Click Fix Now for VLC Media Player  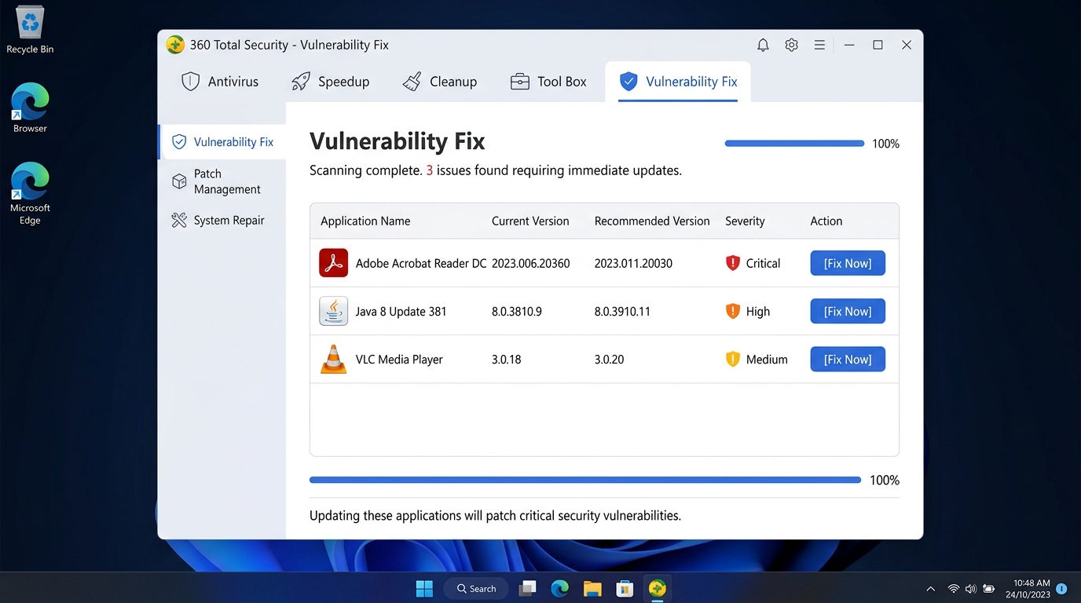point(847,359)
